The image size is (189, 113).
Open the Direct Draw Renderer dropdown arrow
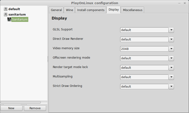pyautogui.click(x=171, y=39)
